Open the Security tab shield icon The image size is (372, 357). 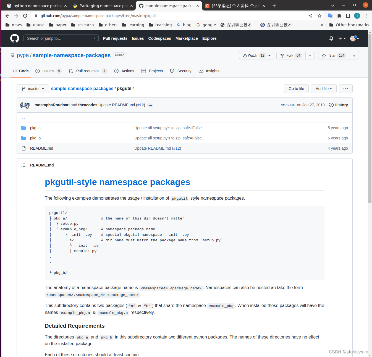click(172, 71)
